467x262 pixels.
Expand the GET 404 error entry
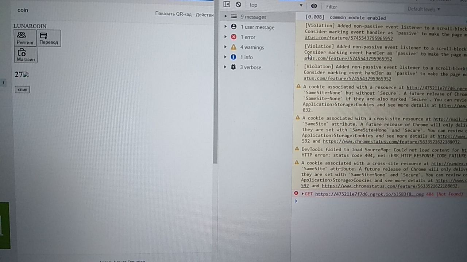[302, 194]
